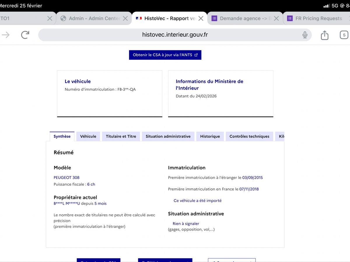The image size is (350, 262).
Task: Open the Véhicule tab
Action: (x=88, y=136)
